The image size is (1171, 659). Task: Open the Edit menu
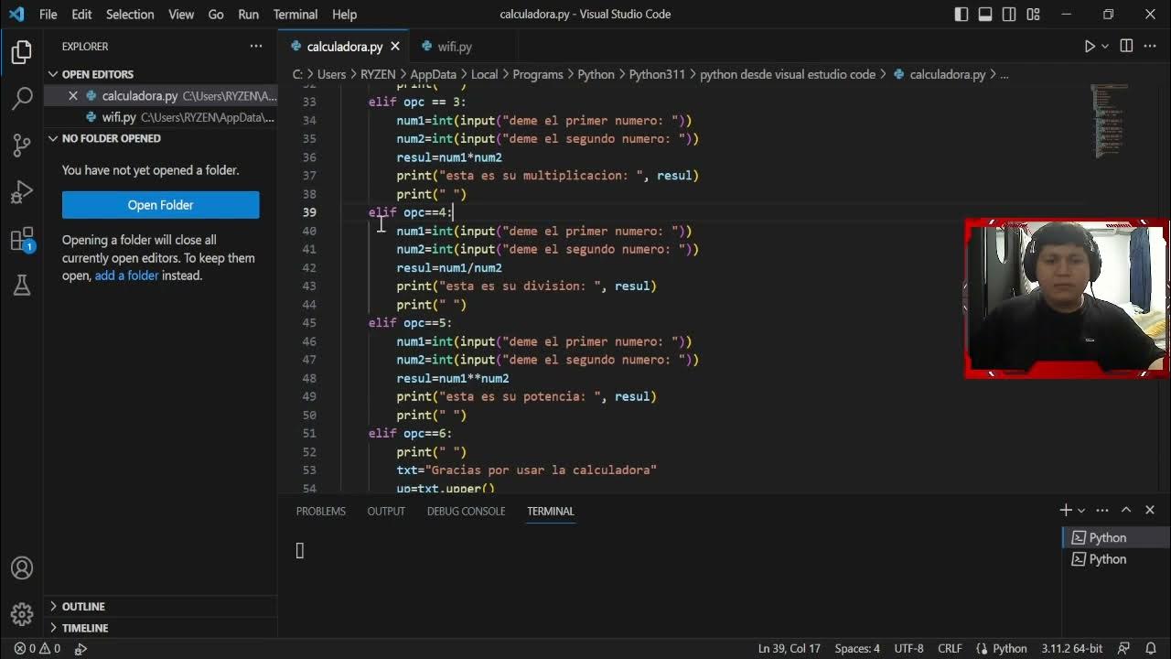coord(81,15)
